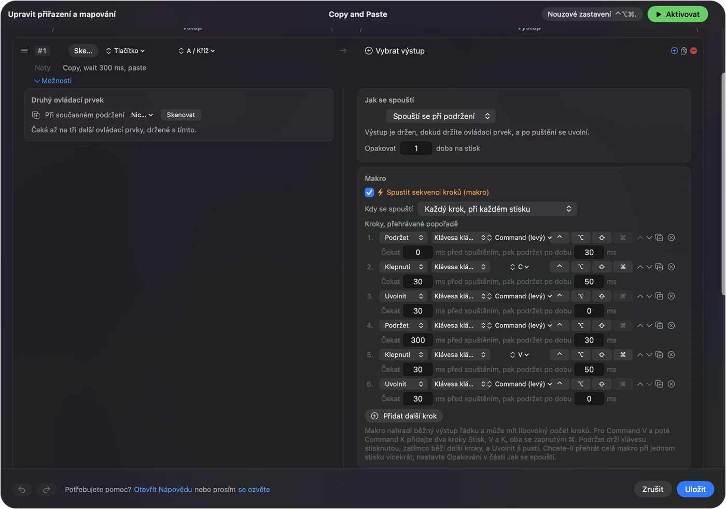
Task: Open the 'A / Kříž' button dropdown
Action: [x=197, y=51]
